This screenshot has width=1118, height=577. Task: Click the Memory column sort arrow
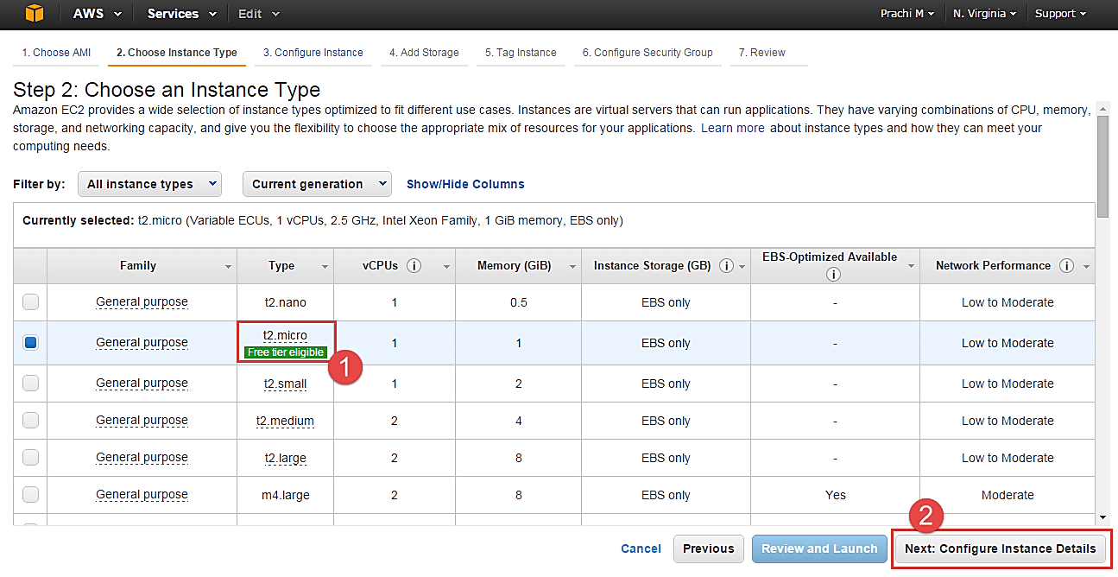tap(573, 267)
